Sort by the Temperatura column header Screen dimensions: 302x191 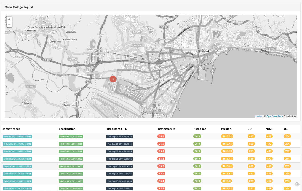coord(166,129)
